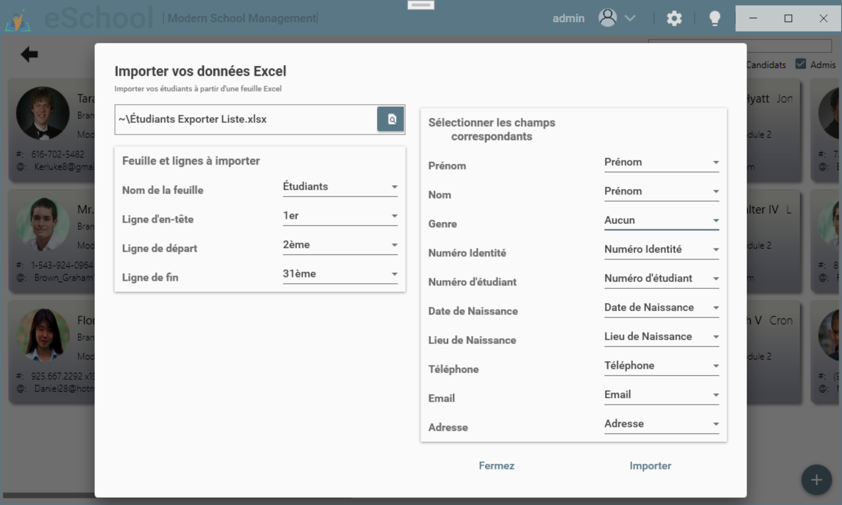The width and height of the screenshot is (842, 505).
Task: Open the Numéro d'étudiant mapping dropdown
Action: (x=661, y=279)
